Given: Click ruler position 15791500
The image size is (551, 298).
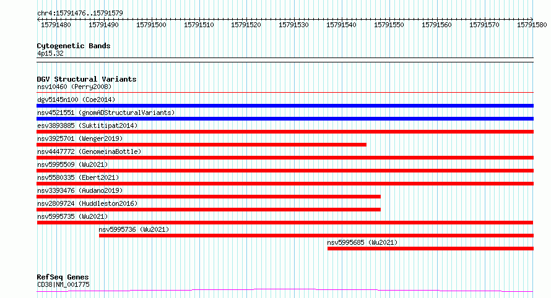Looking at the screenshot, I should (x=151, y=25).
